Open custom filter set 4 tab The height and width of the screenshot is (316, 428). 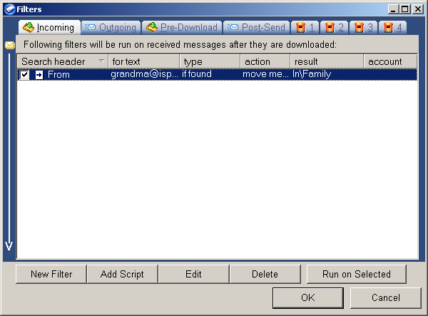click(393, 28)
